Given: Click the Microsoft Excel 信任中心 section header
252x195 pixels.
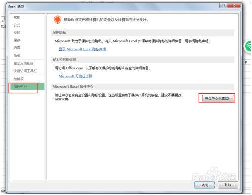Looking at the screenshot, I should click(142, 87).
